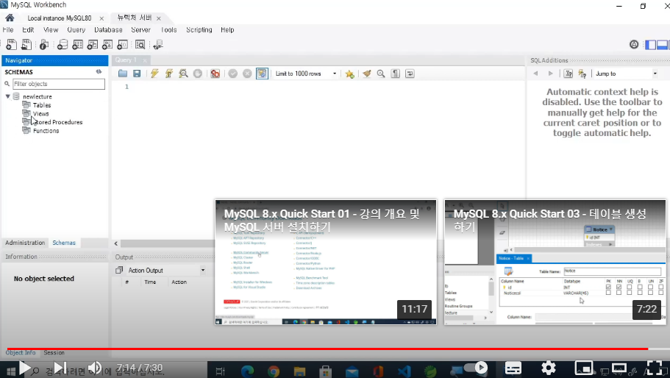
Task: Open the Jump to dropdown
Action: 626,74
